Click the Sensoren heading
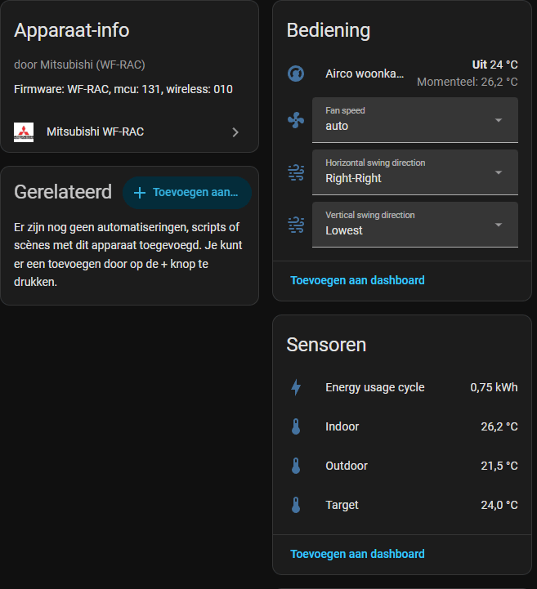 click(326, 345)
